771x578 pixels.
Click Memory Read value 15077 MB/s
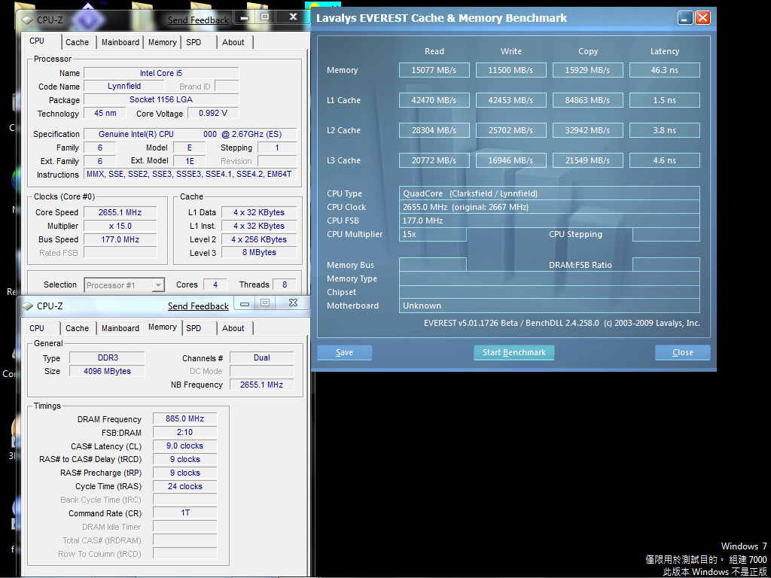[434, 70]
